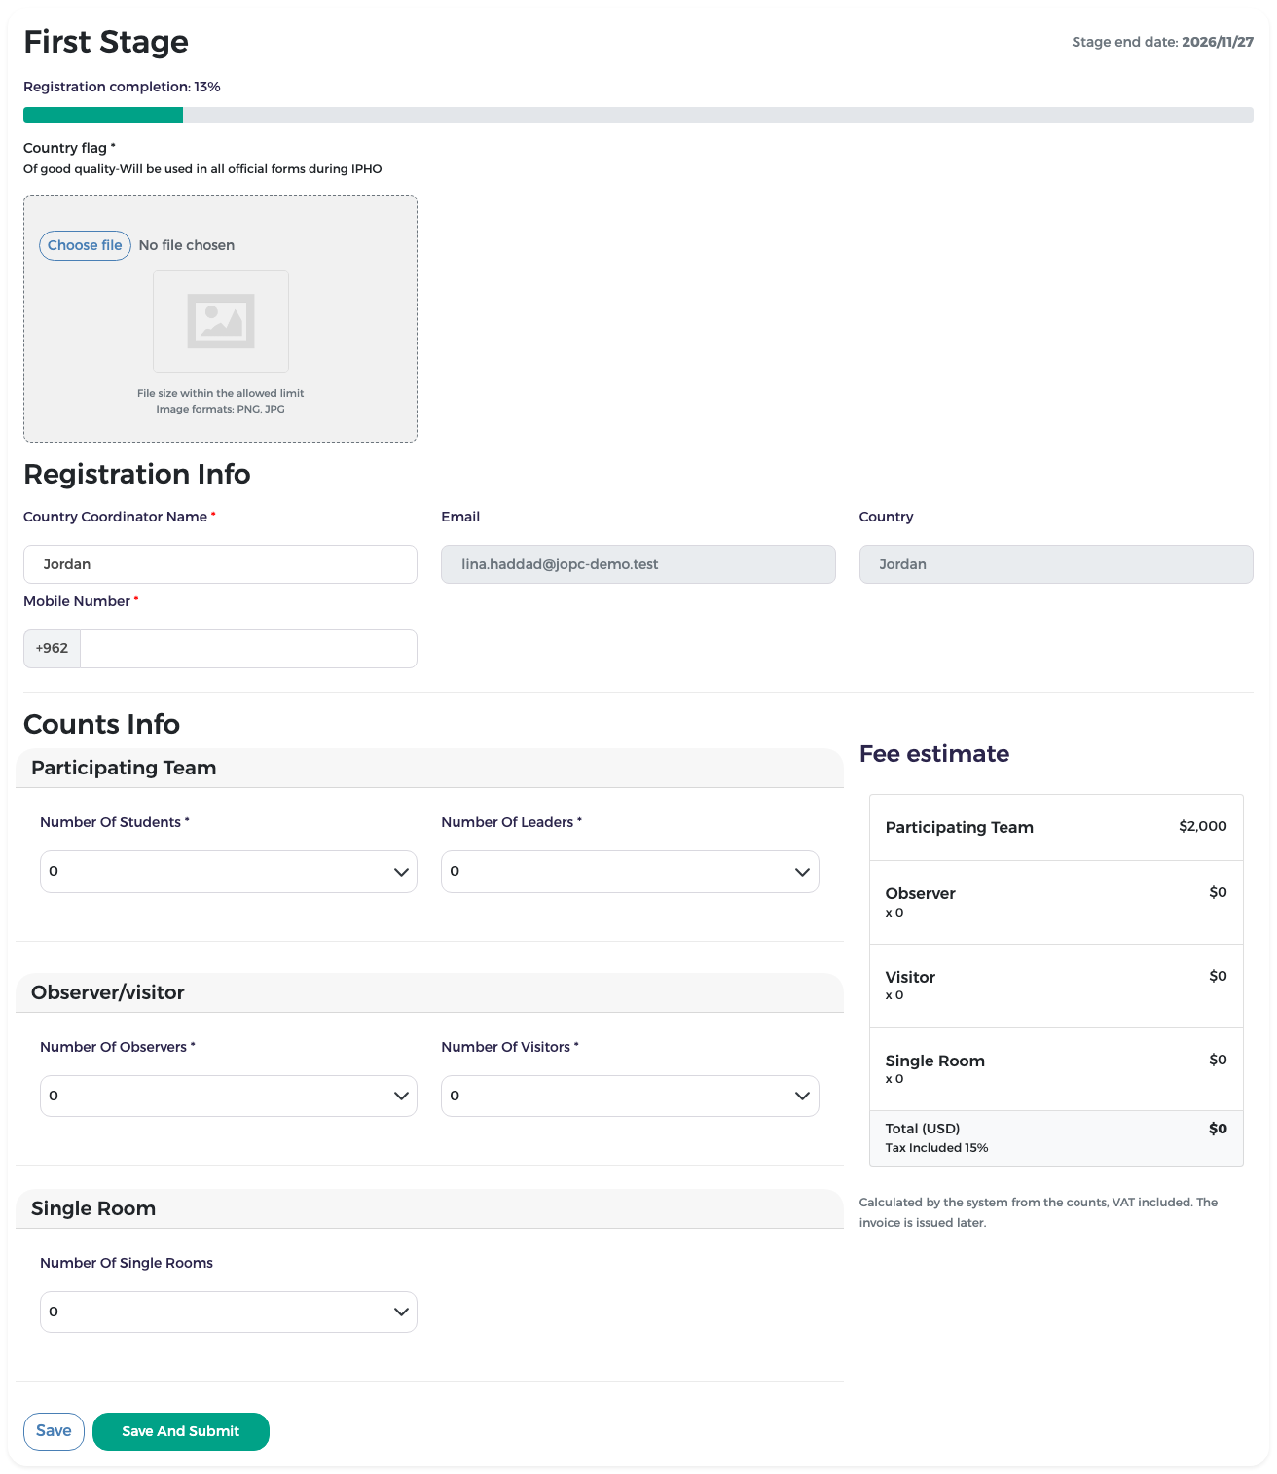Image resolution: width=1277 pixels, height=1474 pixels.
Task: Click the 'No file chosen' text
Action: point(187,245)
